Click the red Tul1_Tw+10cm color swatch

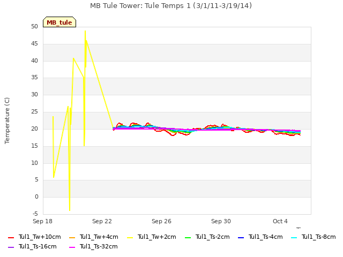(x=11, y=237)
